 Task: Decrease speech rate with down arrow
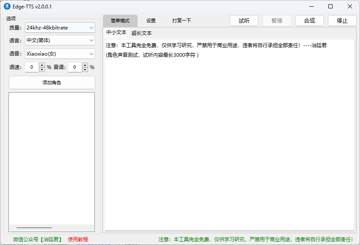click(x=42, y=69)
